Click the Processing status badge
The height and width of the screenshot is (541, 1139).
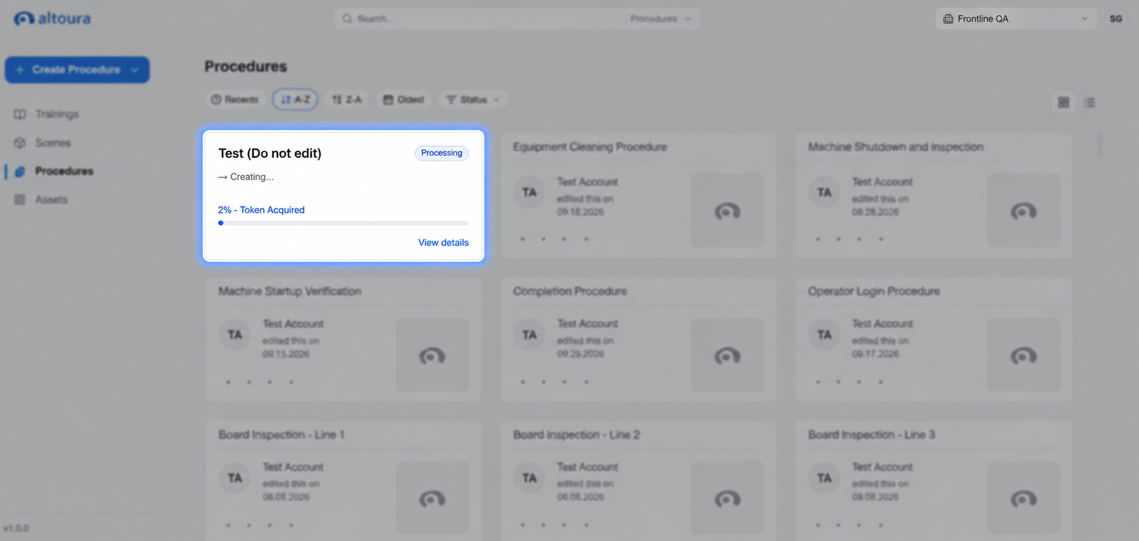[x=441, y=153]
